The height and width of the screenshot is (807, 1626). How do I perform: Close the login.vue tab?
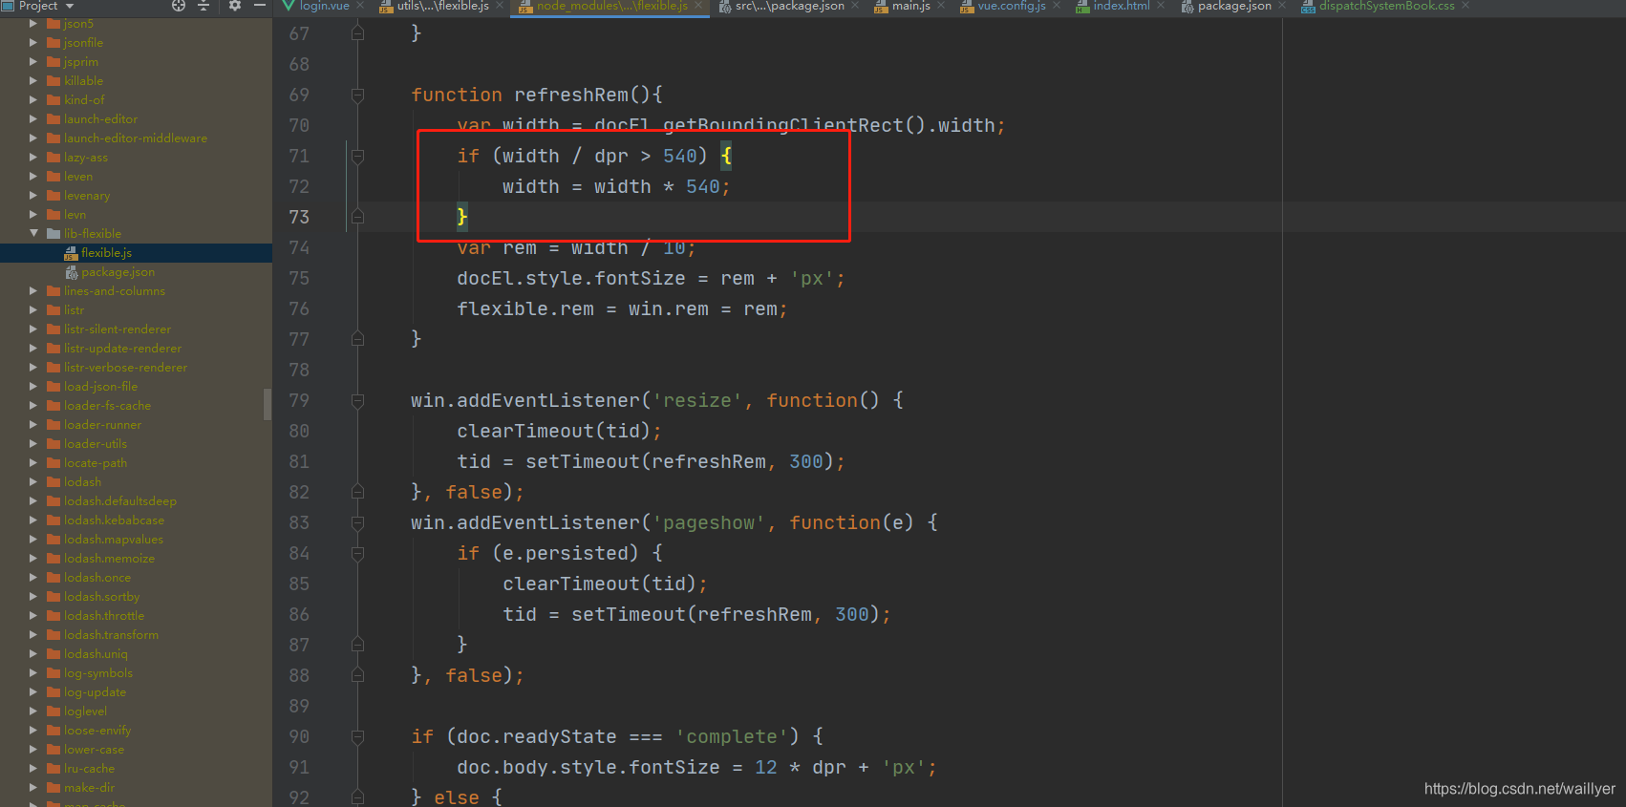pos(360,6)
